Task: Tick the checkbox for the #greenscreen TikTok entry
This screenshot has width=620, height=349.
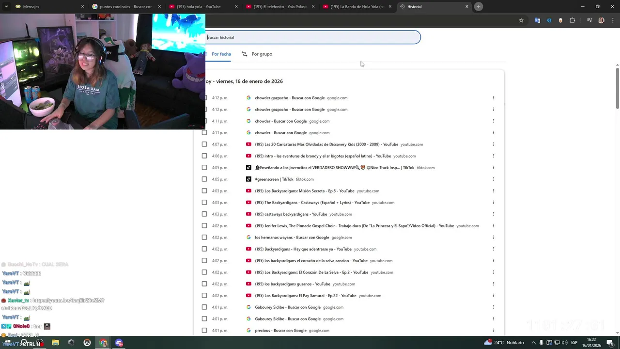Action: [x=204, y=179]
